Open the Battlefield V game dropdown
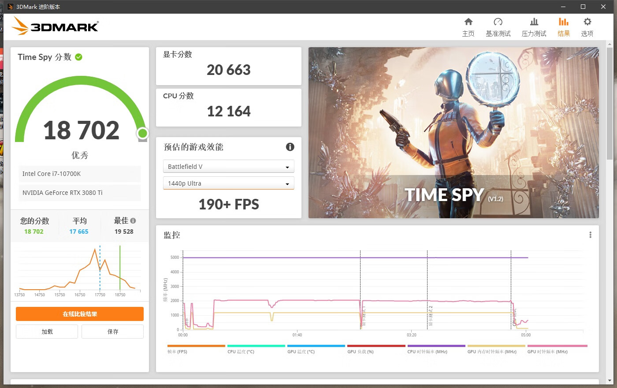The height and width of the screenshot is (388, 617). coord(228,166)
